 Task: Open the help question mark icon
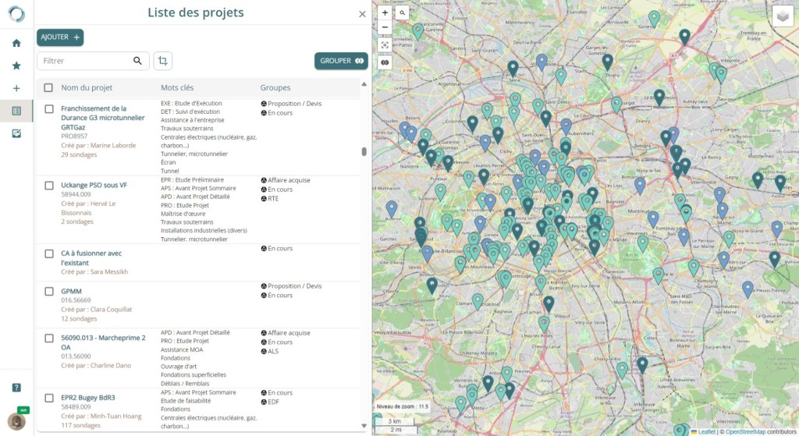(x=16, y=388)
